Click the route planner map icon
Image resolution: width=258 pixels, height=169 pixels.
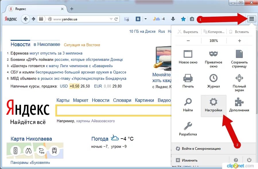click(41, 151)
